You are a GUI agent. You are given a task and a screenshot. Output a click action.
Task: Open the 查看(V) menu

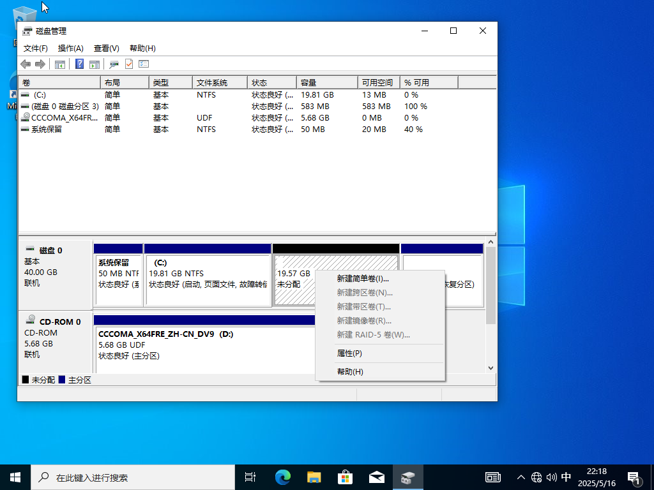pos(107,48)
